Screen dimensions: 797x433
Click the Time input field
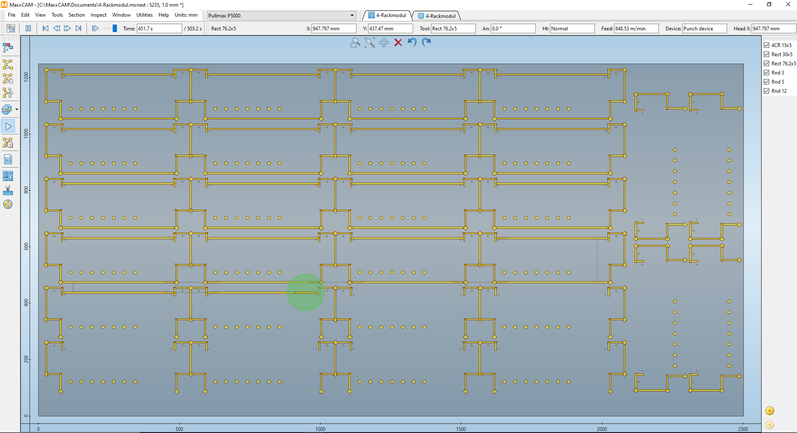point(159,29)
